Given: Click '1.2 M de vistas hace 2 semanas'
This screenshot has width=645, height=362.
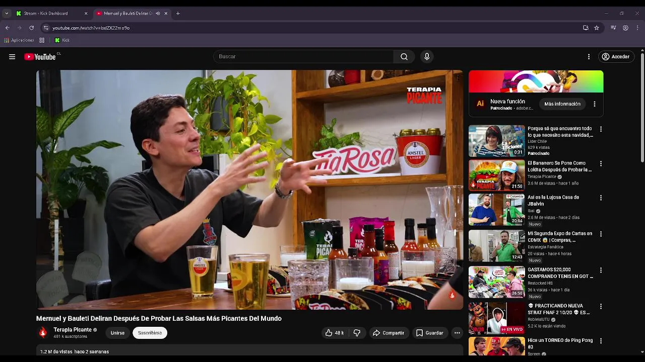Looking at the screenshot, I should 75,352.
